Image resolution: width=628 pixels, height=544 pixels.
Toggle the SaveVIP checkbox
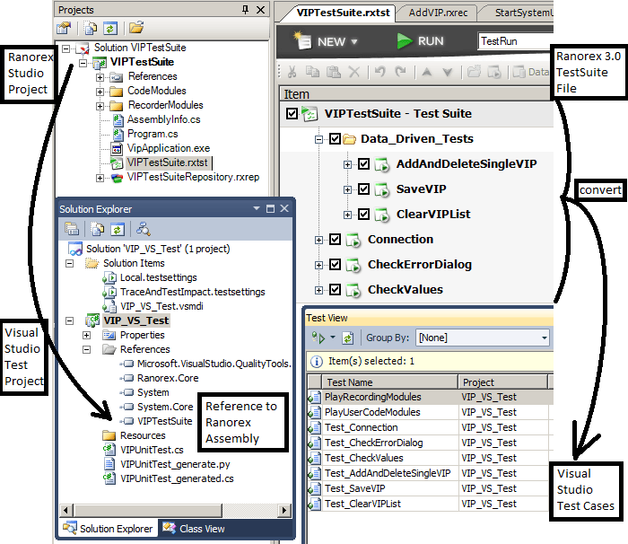(363, 189)
